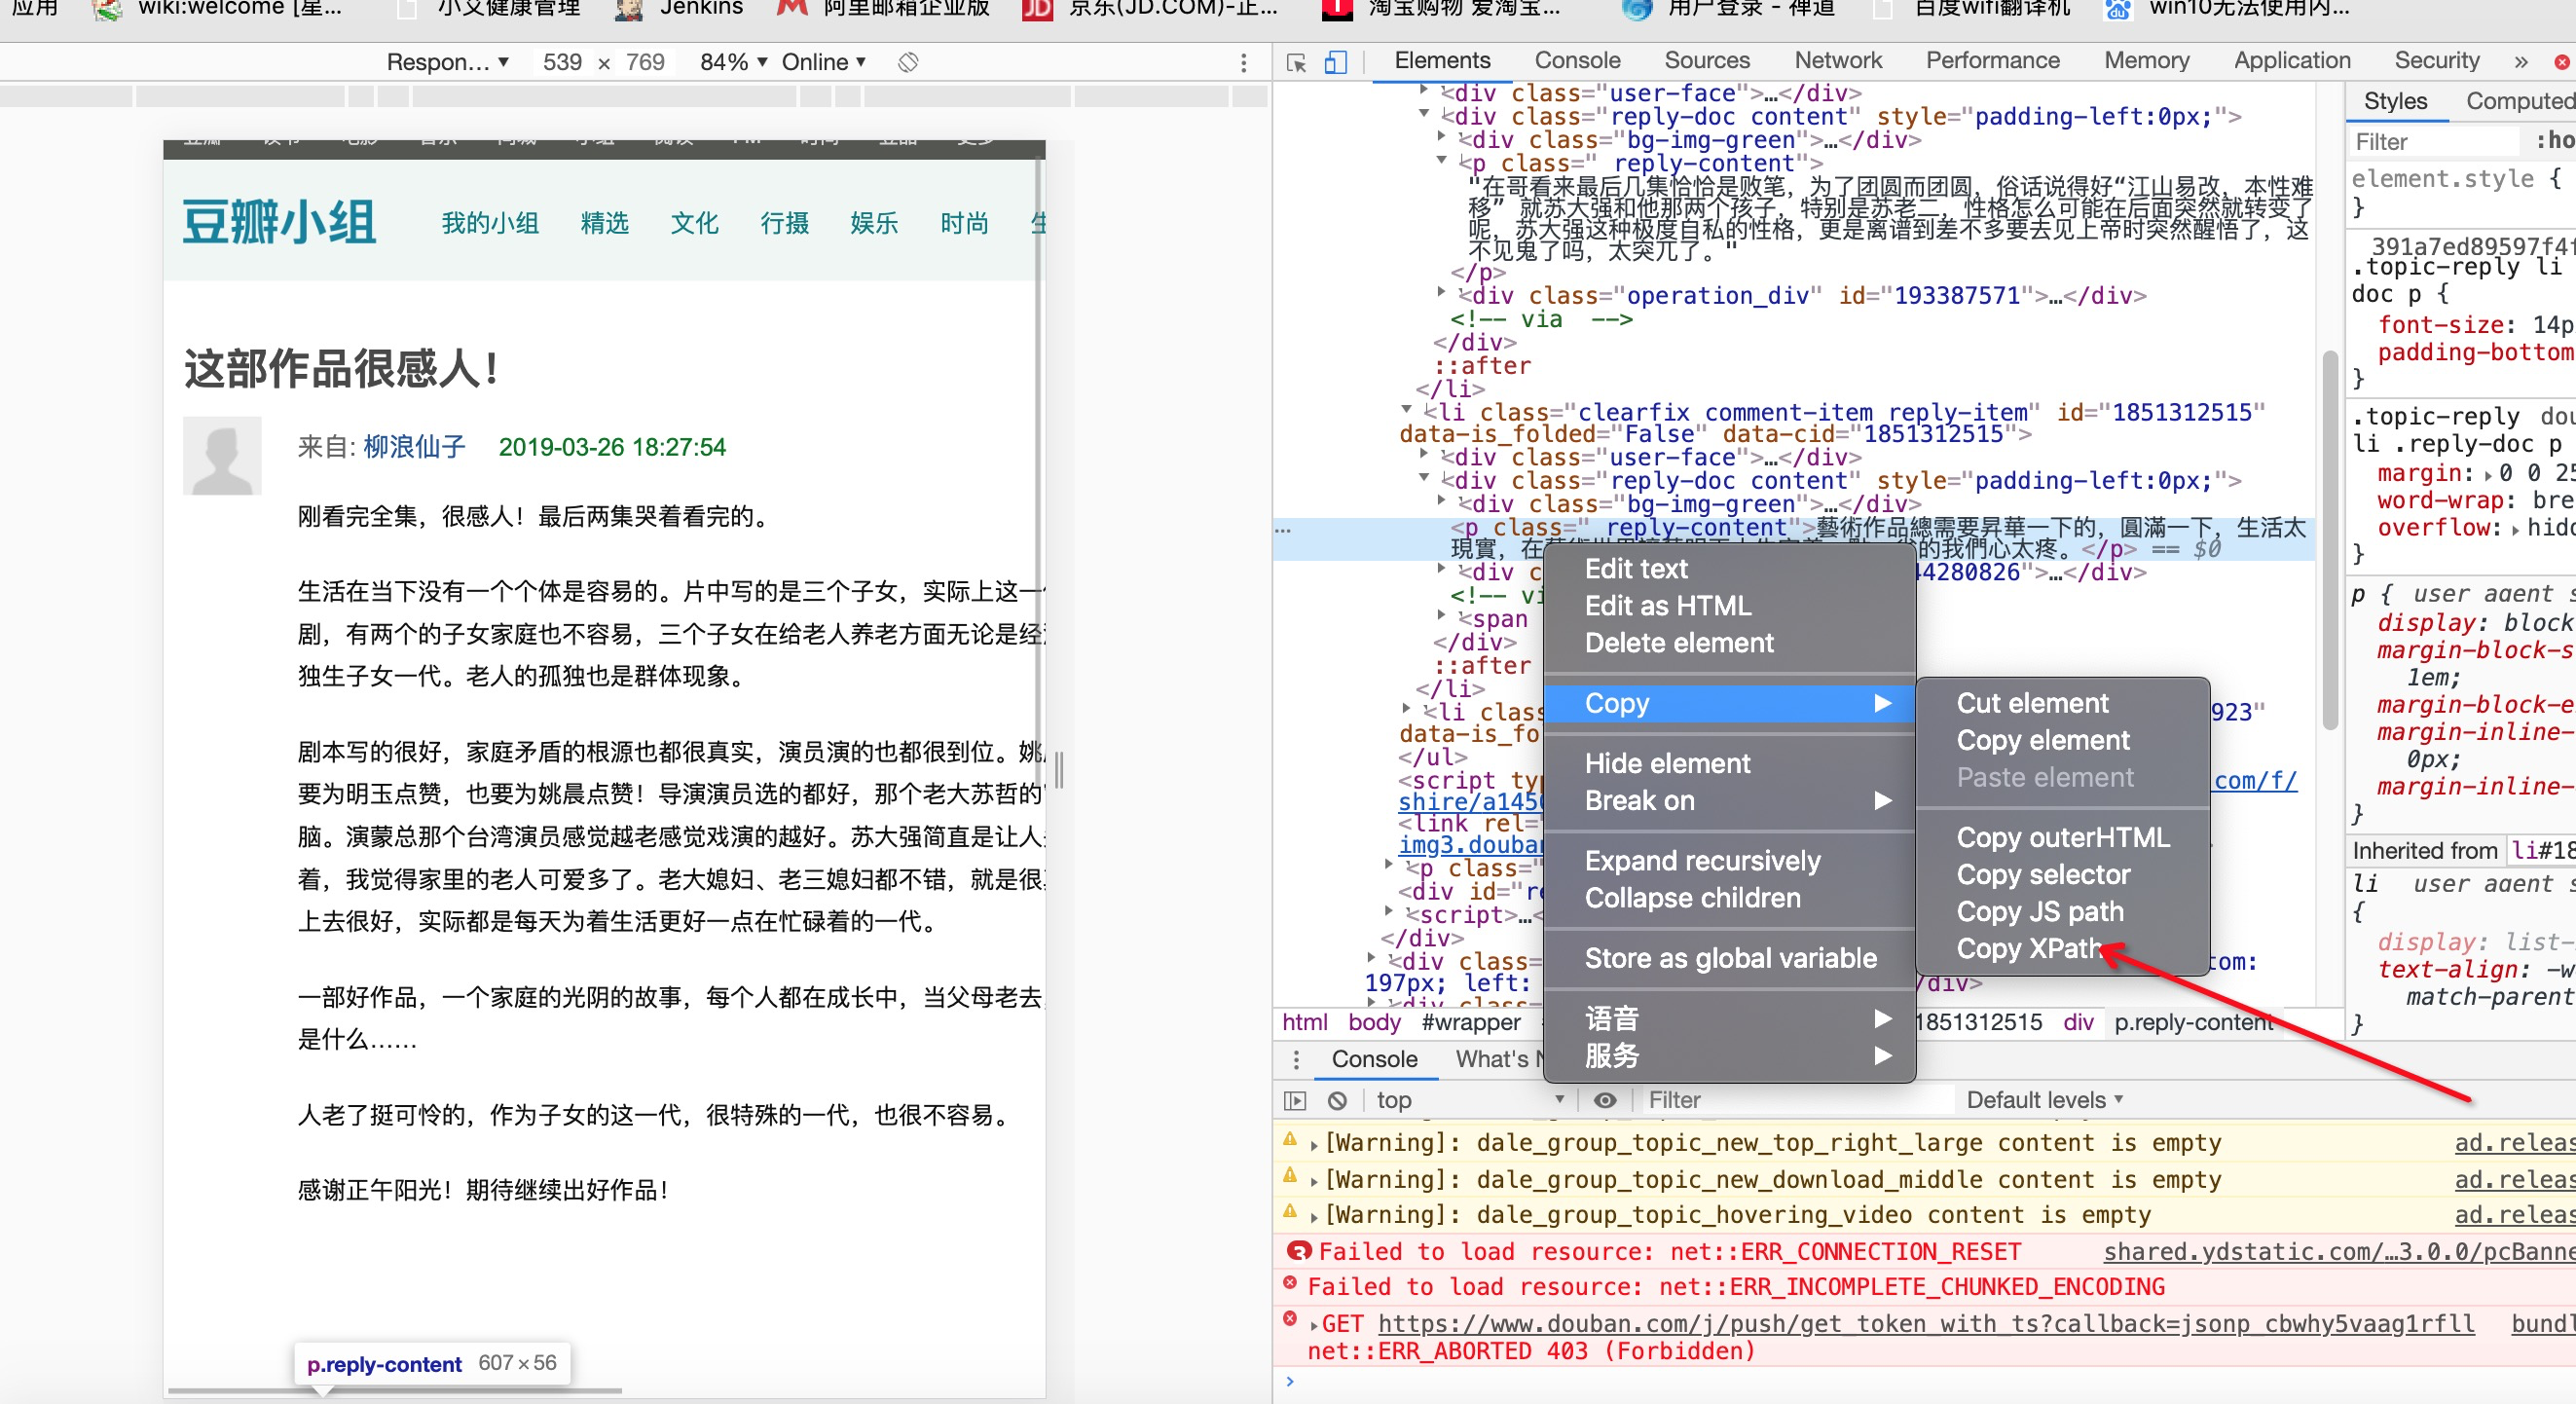This screenshot has width=2576, height=1404.
Task: Choose Copy JS path
Action: (2062, 911)
